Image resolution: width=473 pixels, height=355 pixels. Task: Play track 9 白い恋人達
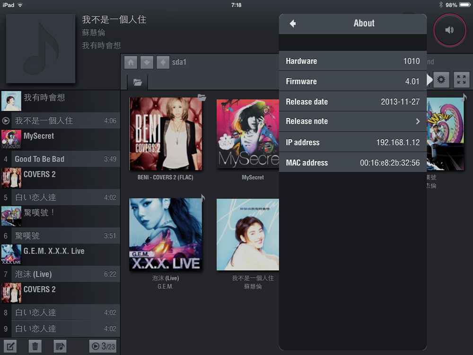point(60,329)
